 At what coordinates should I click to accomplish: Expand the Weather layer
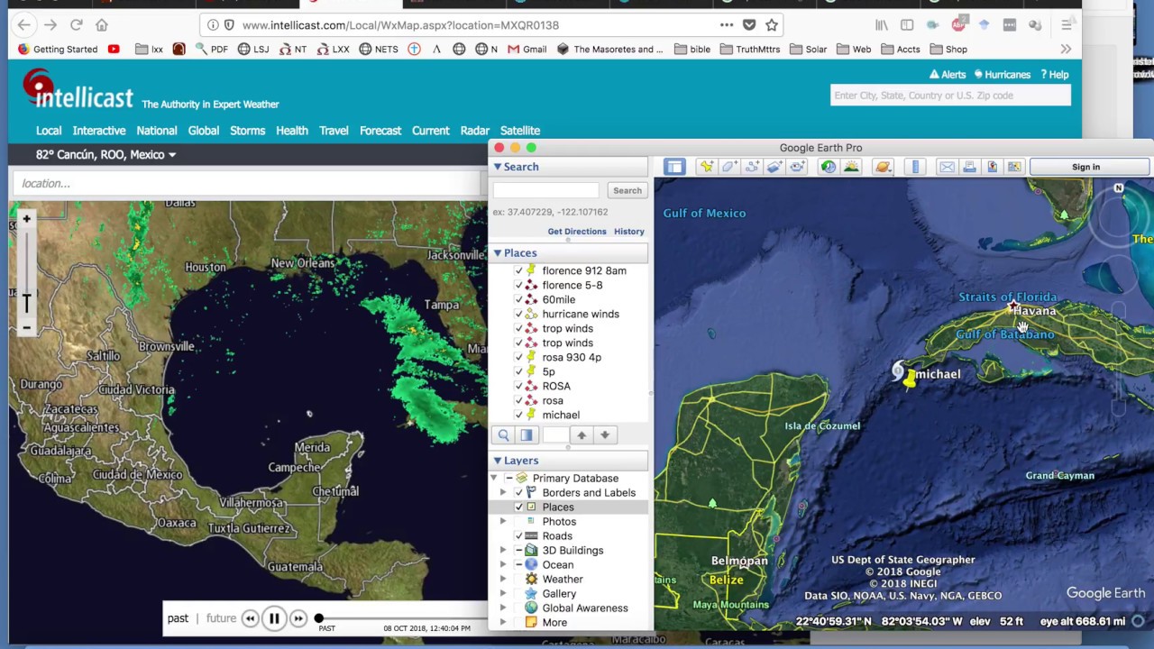503,580
